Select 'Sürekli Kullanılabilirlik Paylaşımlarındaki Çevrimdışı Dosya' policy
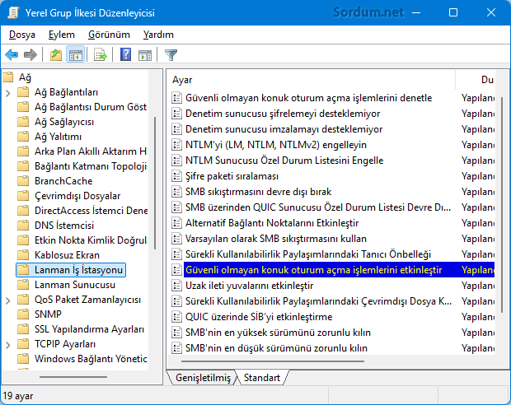 (x=318, y=301)
